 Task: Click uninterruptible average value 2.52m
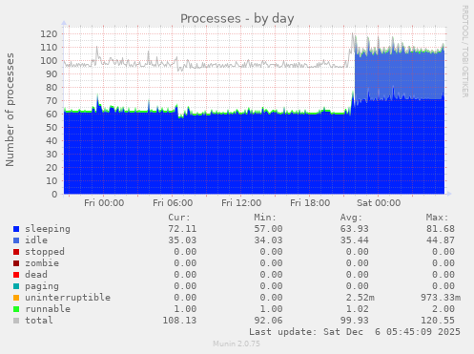361,298
